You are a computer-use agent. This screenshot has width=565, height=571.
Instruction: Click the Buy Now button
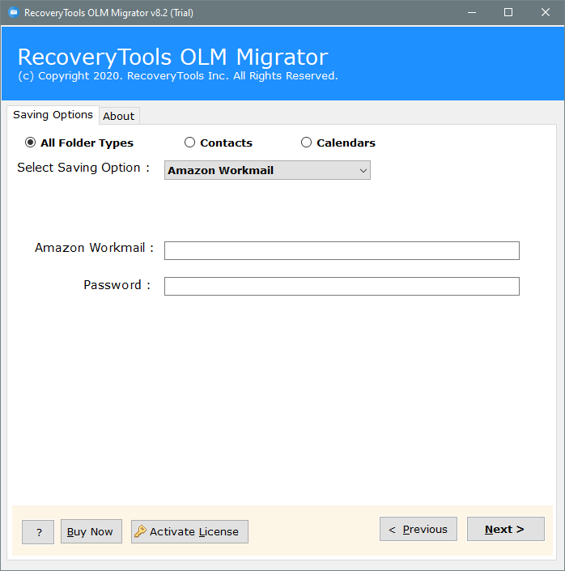(x=91, y=531)
